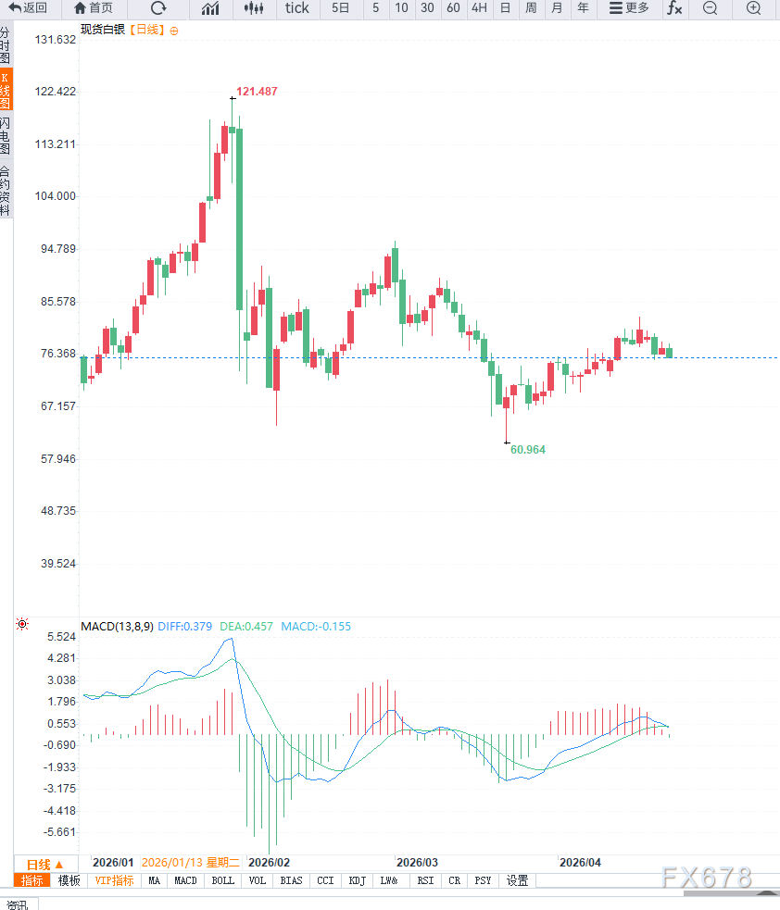780x910 pixels.
Task: Click the 121.487 high price marker
Action: coord(257,92)
